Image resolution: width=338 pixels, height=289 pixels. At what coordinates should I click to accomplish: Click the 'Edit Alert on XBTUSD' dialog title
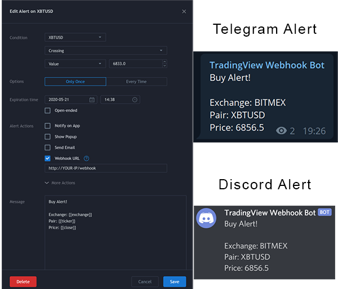point(31,11)
